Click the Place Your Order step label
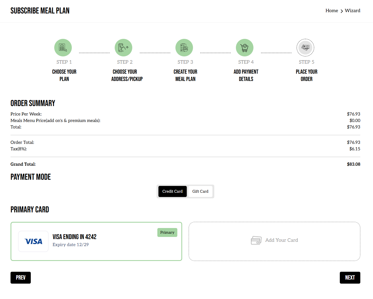 [x=306, y=75]
